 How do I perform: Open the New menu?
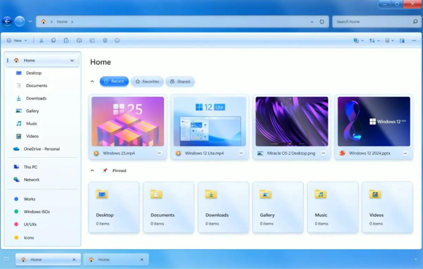tap(17, 40)
